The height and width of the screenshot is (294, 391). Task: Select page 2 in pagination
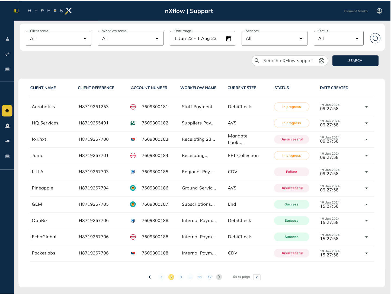coord(171,277)
